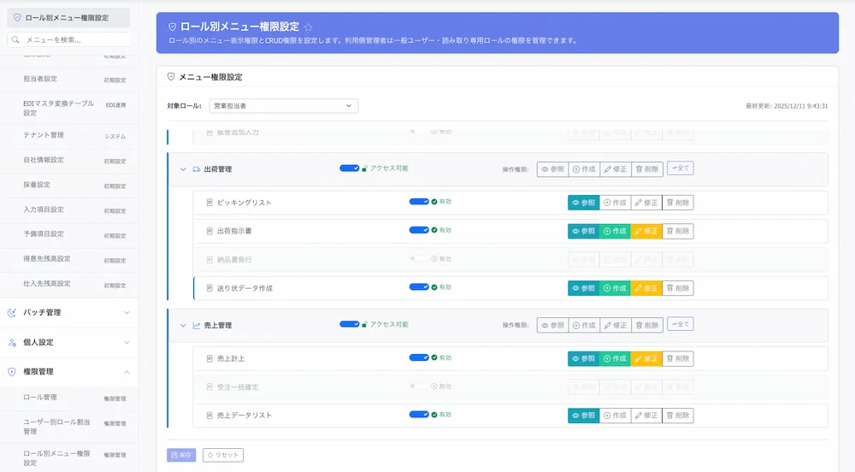855x472 pixels.
Task: Click the document icon beside ピッキングリスト
Action: click(209, 203)
